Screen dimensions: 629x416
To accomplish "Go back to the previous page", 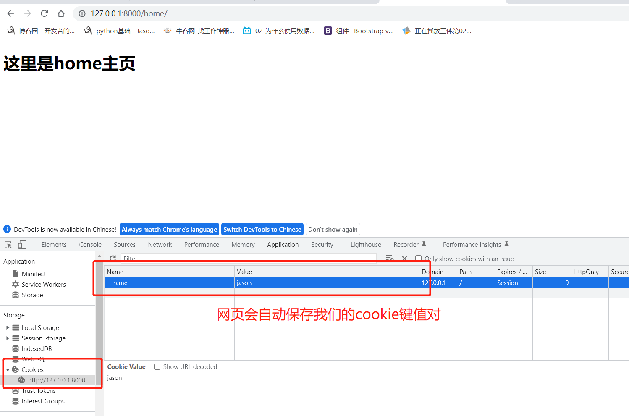I will (x=11, y=13).
